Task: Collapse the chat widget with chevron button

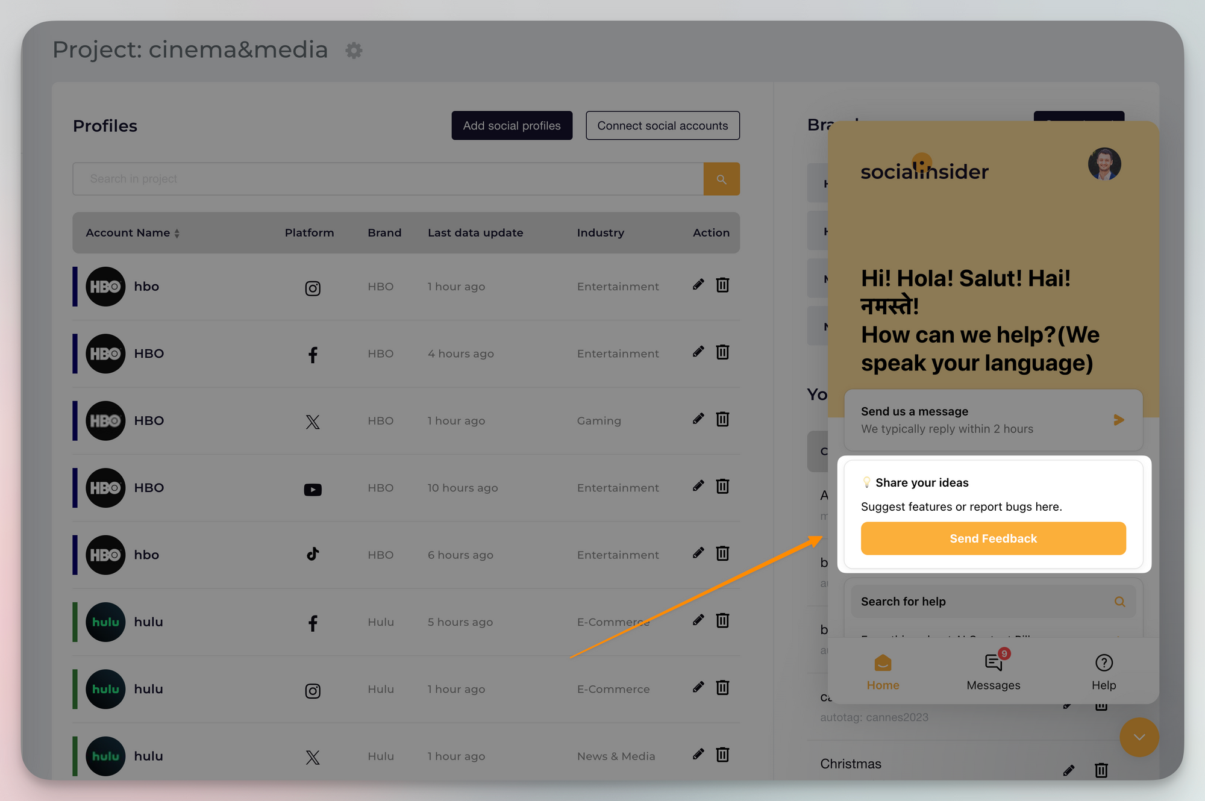Action: coord(1139,737)
